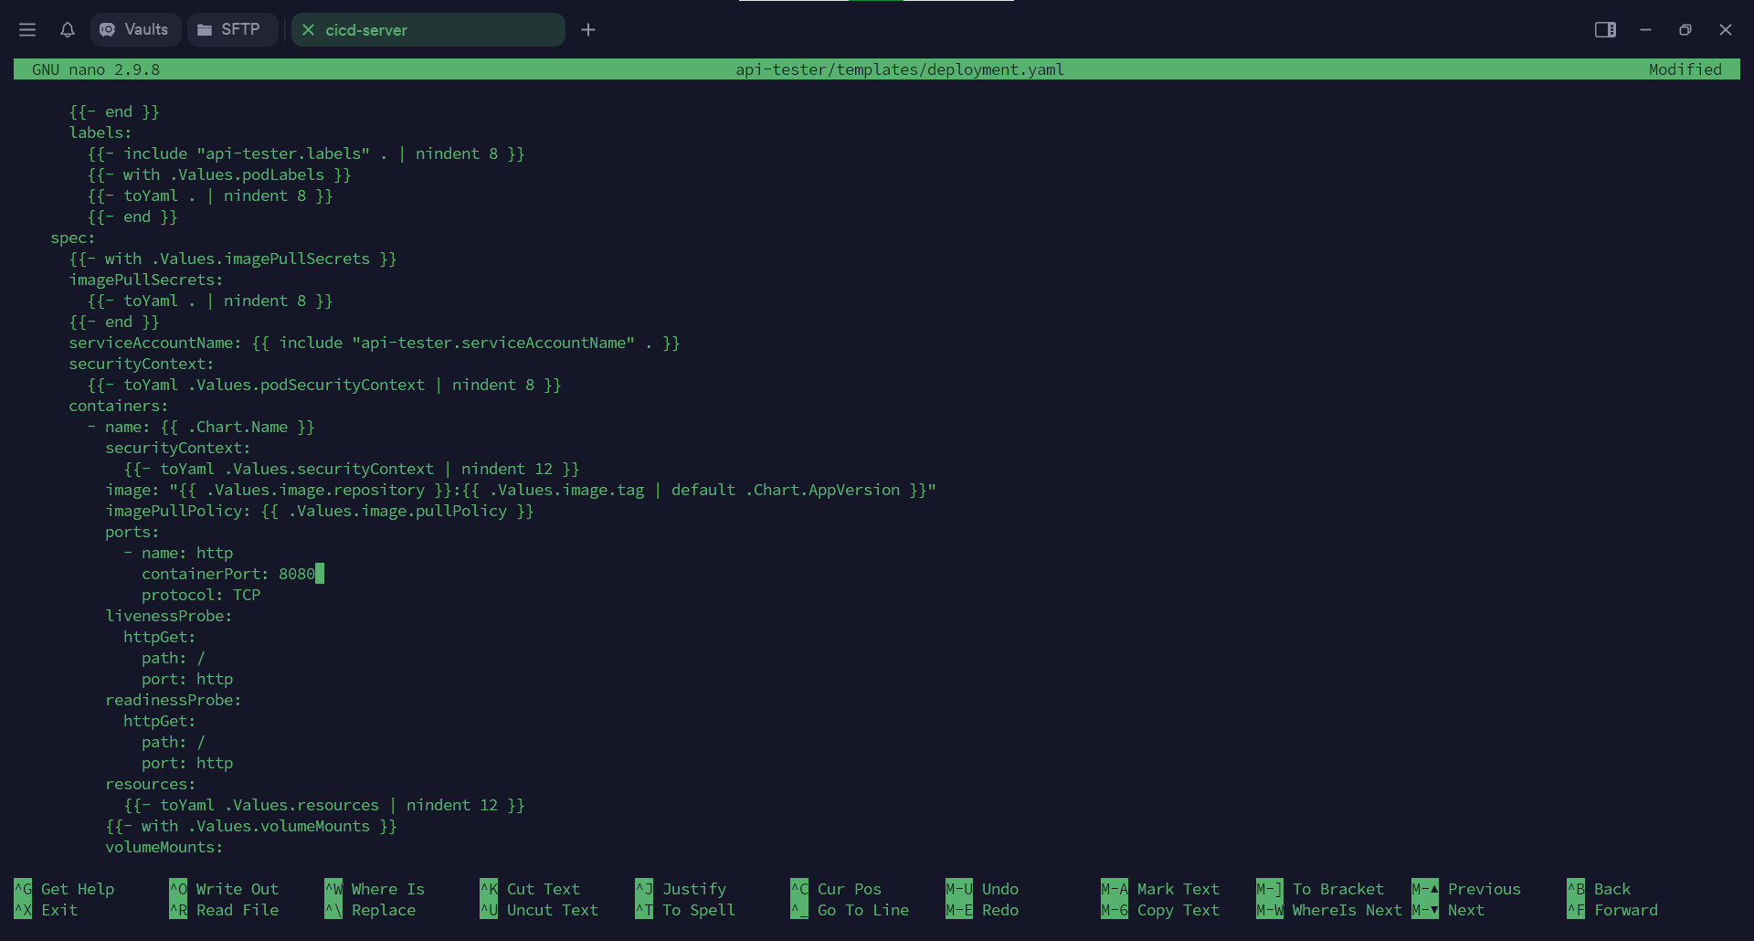Select the cicd-server session tab

tap(428, 30)
